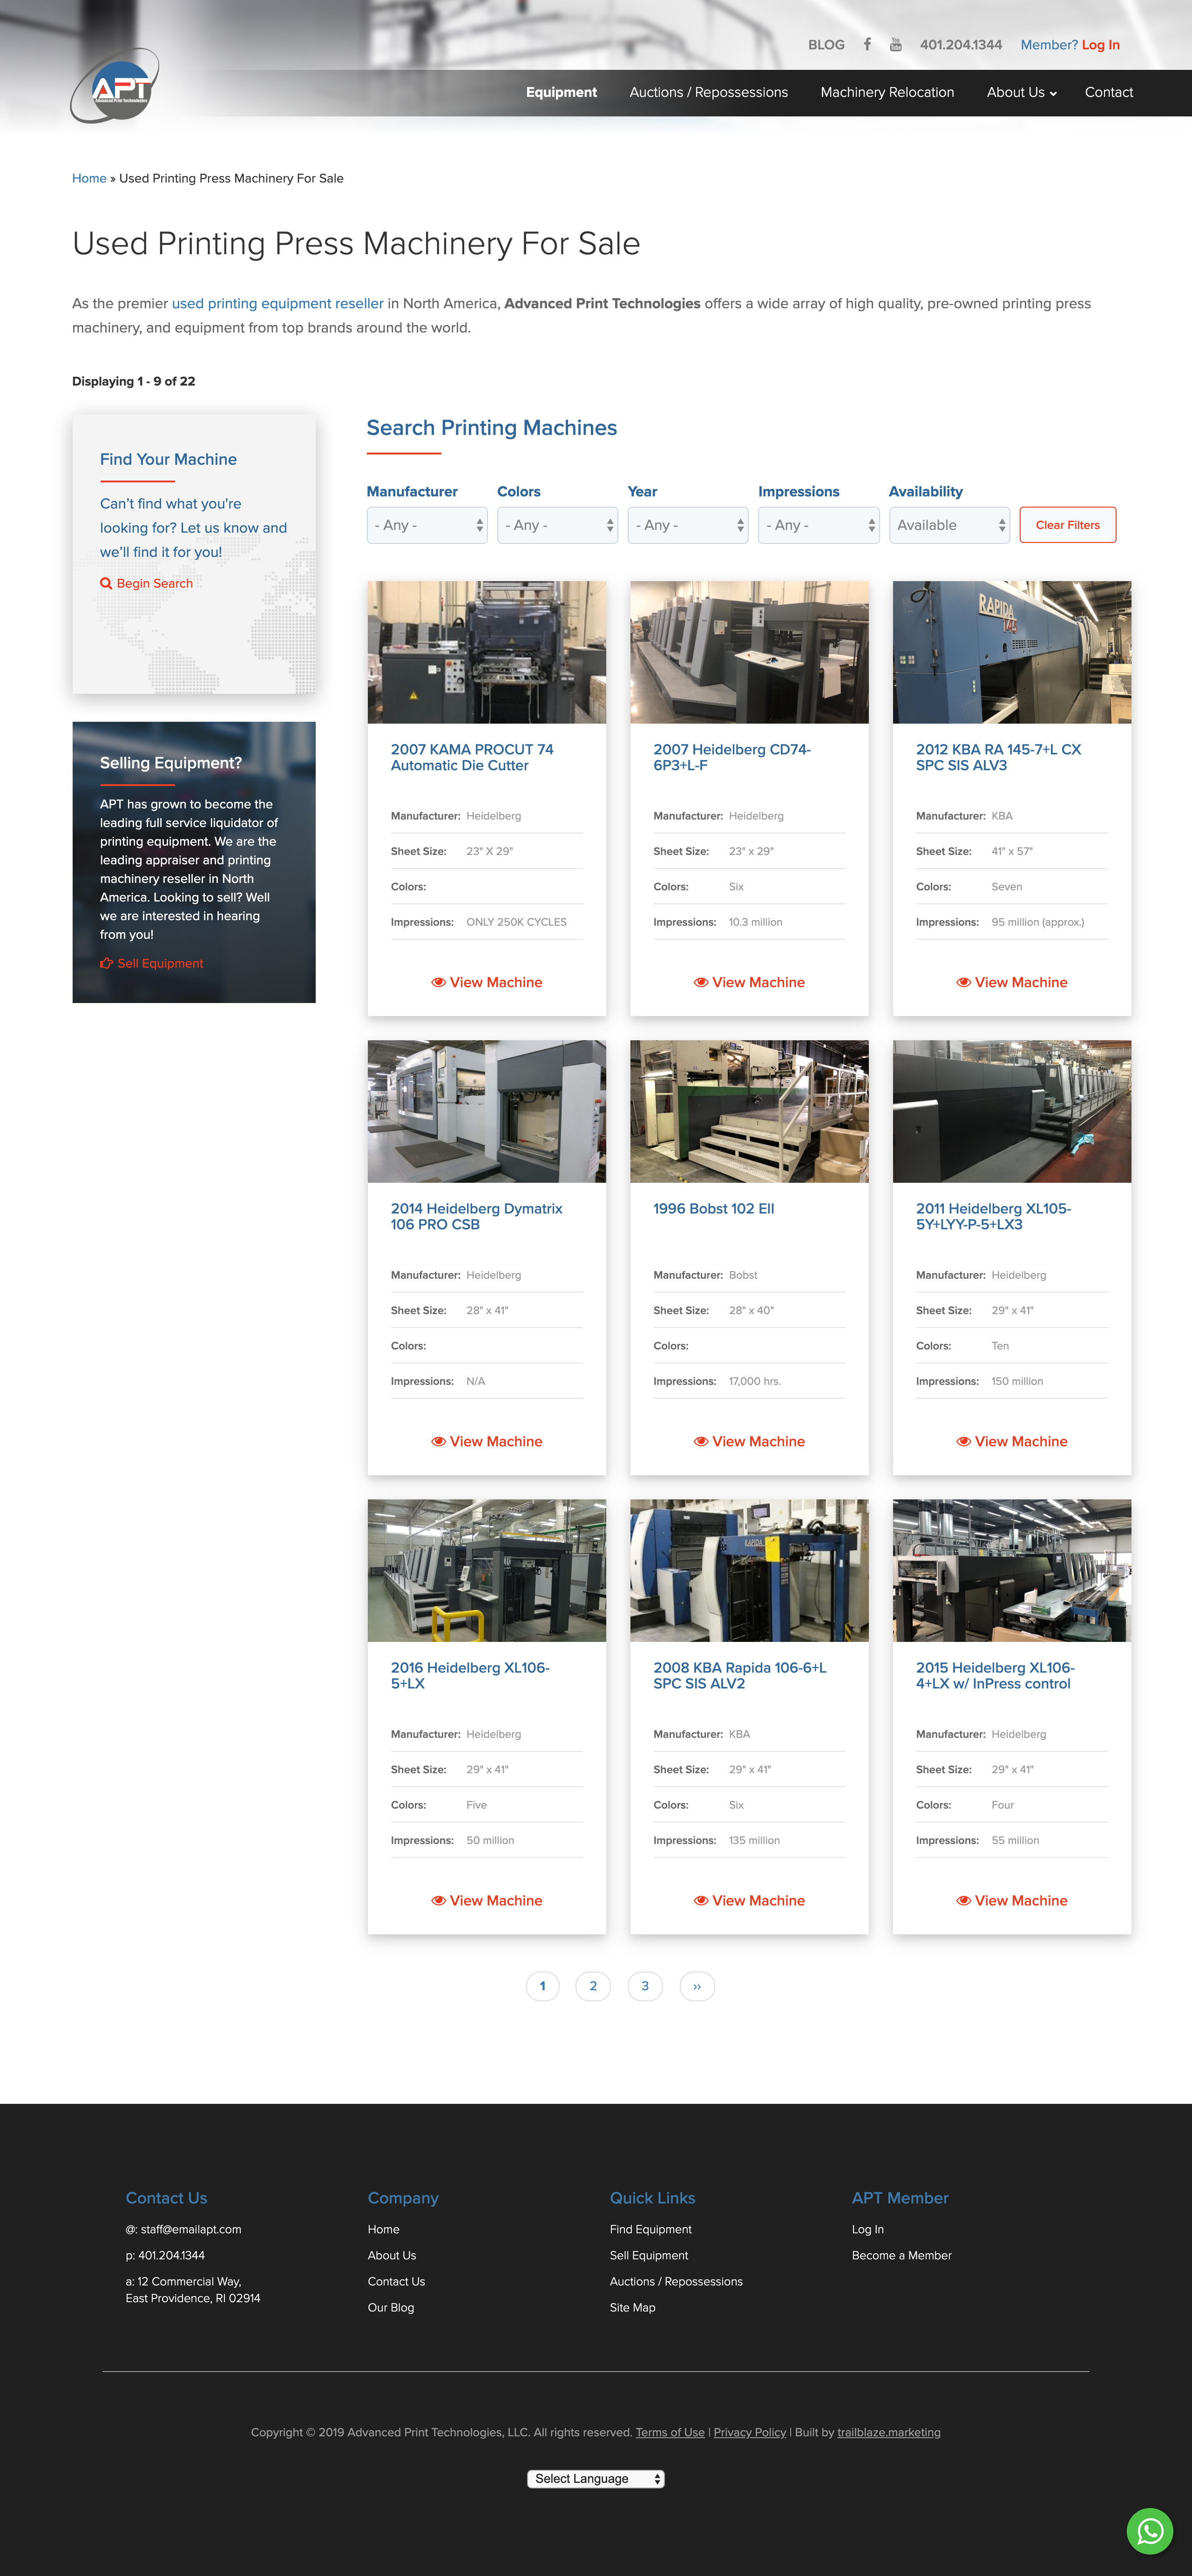
Task: Clear all search filters
Action: (x=1068, y=525)
